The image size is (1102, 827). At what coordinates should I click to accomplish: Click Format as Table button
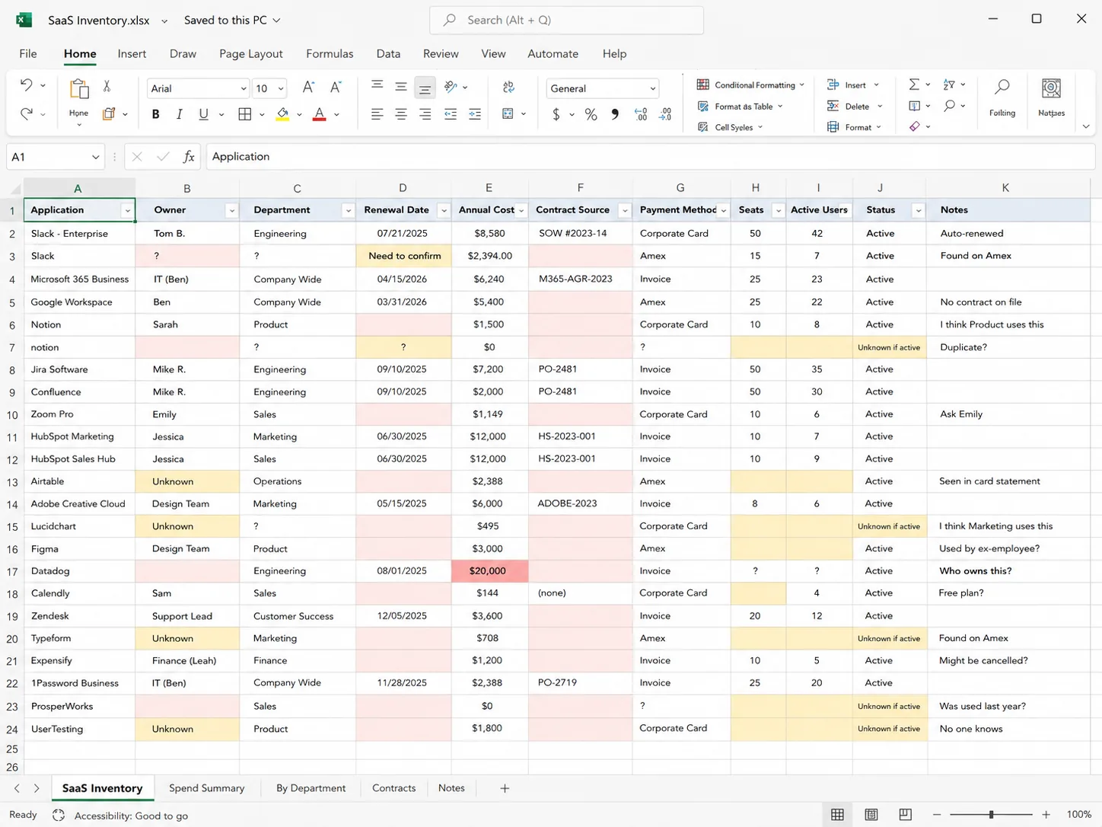(740, 107)
